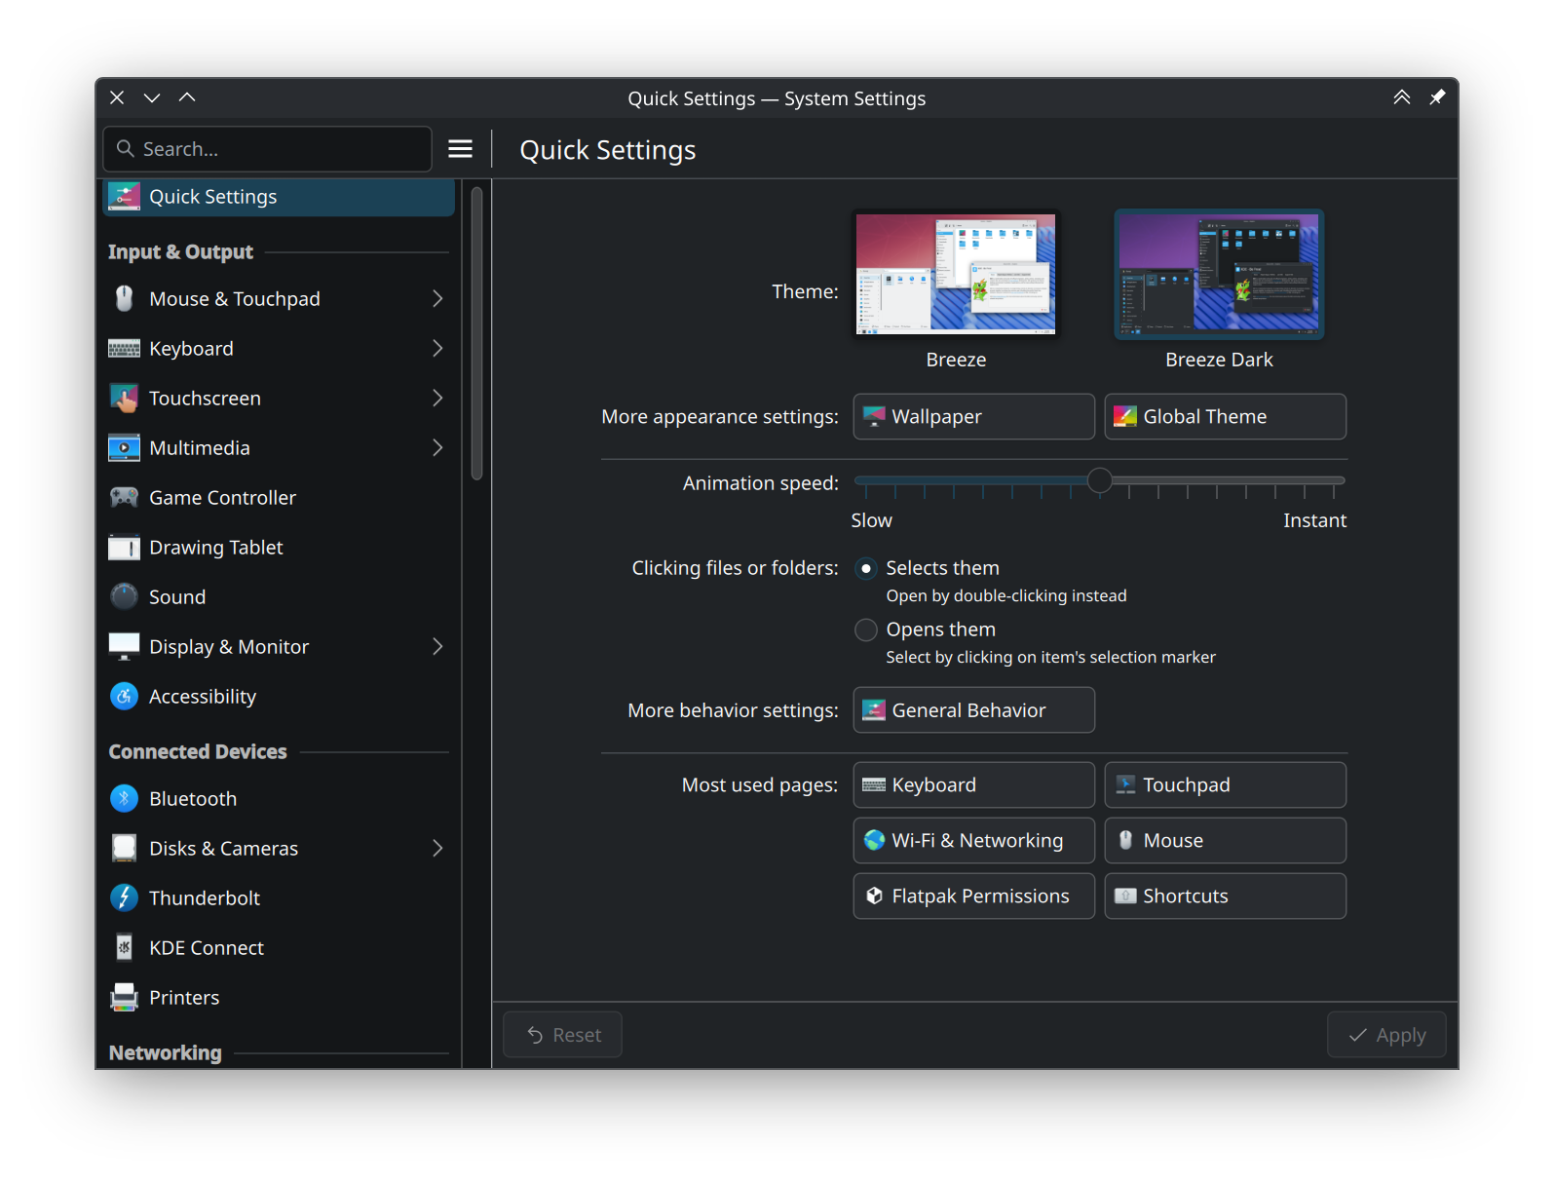Viewport: 1555px width, 1183px height.
Task: Expand the Multimedia category chevron
Action: pos(437,447)
